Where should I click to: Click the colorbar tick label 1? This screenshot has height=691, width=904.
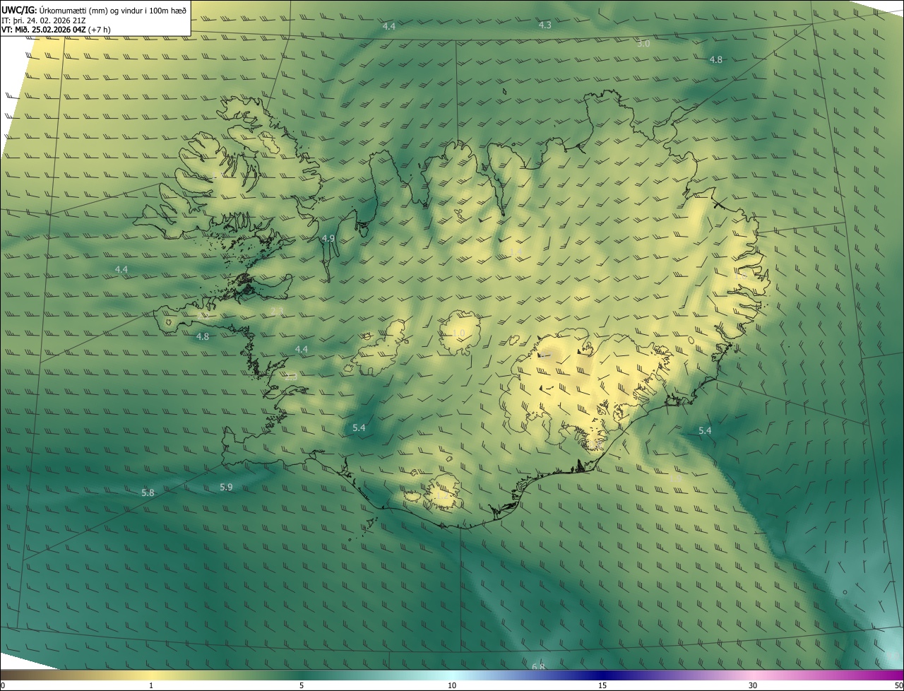click(x=151, y=685)
